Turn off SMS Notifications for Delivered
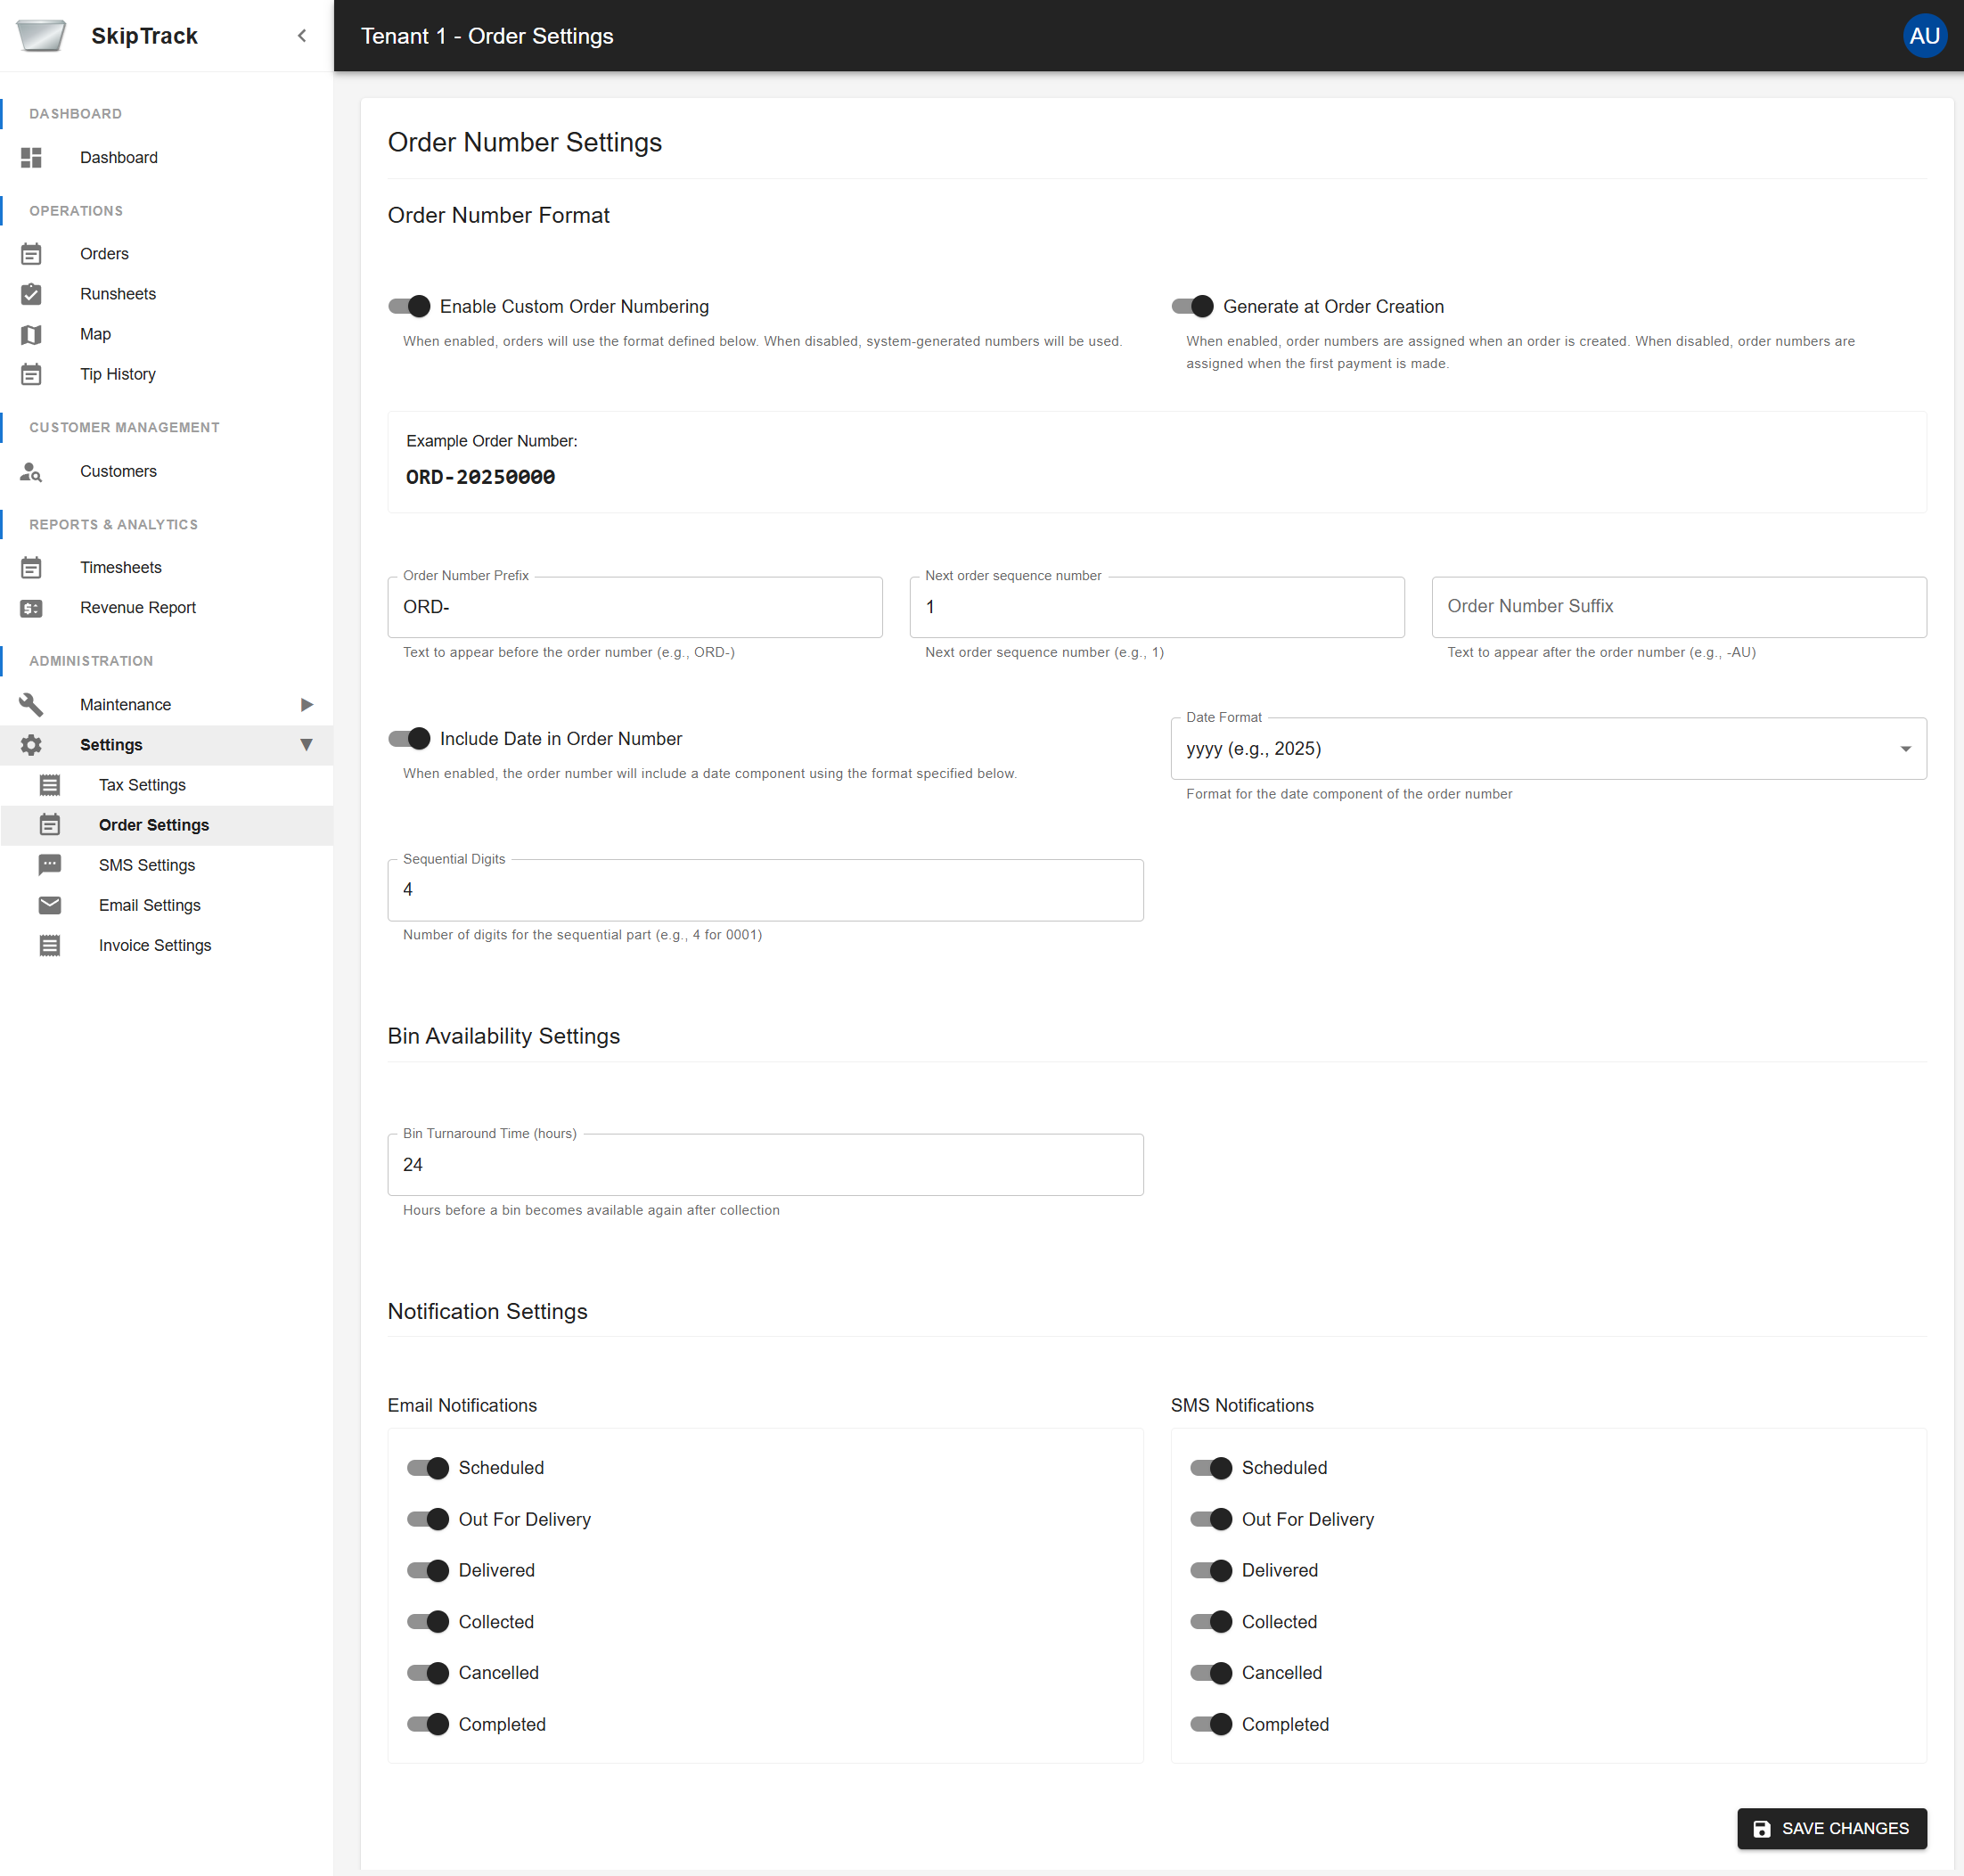The image size is (1964, 1876). (1212, 1570)
